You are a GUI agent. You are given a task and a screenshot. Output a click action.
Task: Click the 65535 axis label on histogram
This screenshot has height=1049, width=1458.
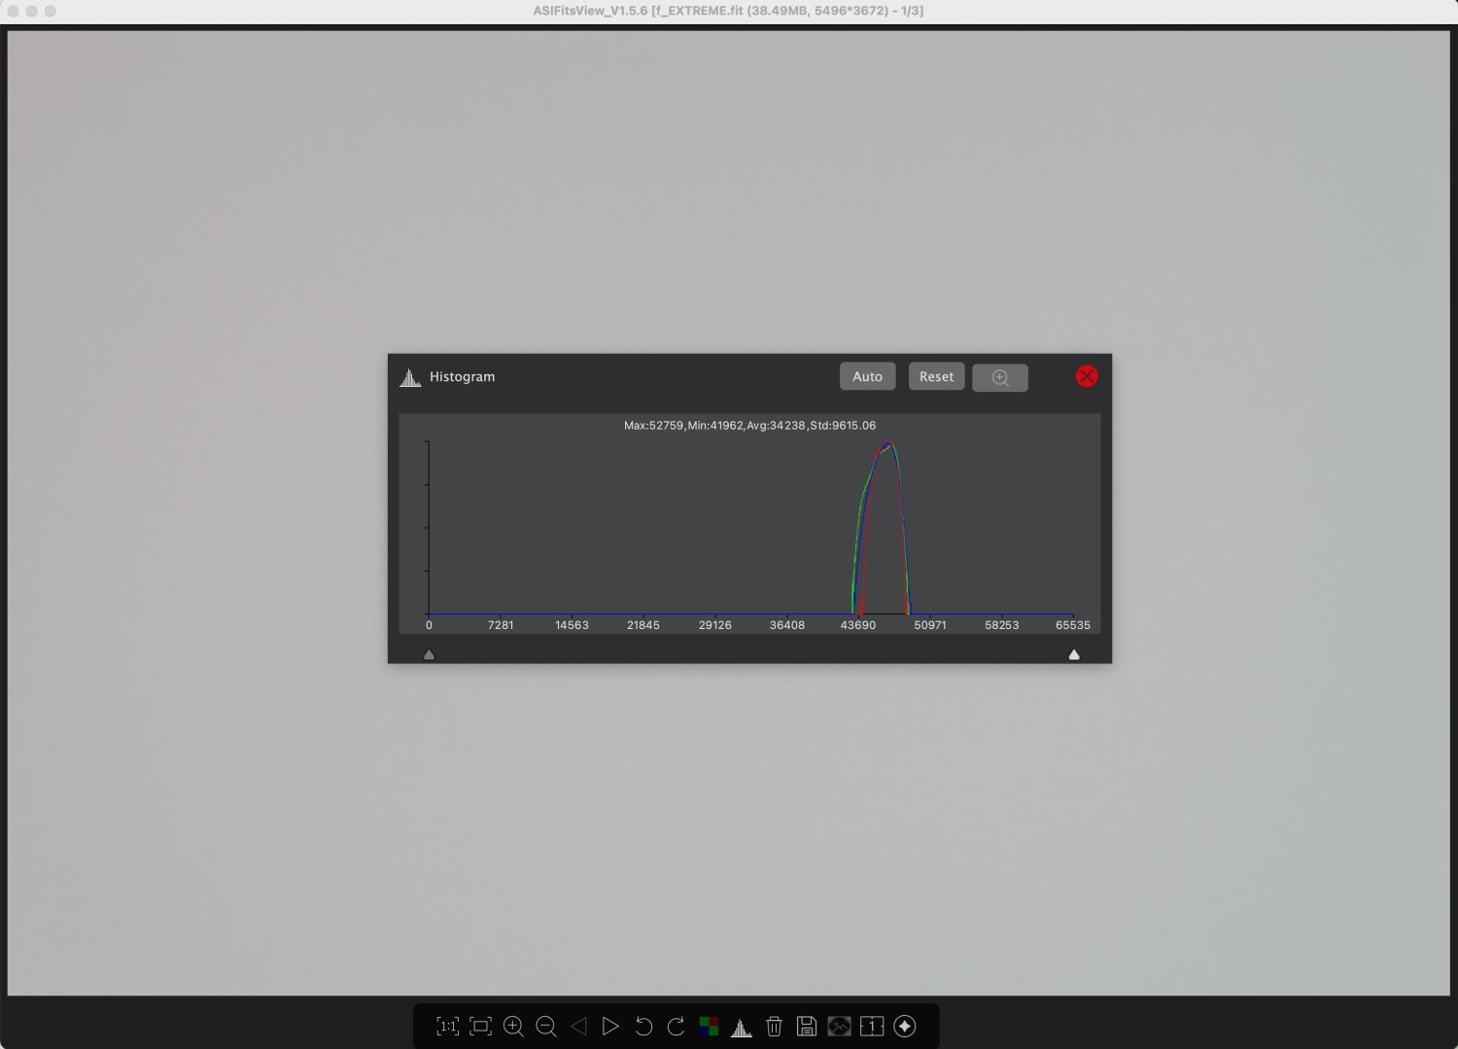coord(1073,625)
